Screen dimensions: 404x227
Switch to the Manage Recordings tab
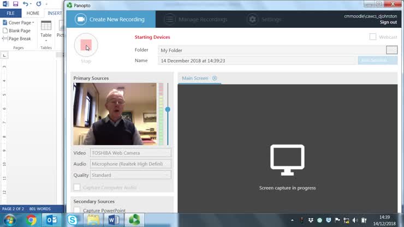(195, 19)
